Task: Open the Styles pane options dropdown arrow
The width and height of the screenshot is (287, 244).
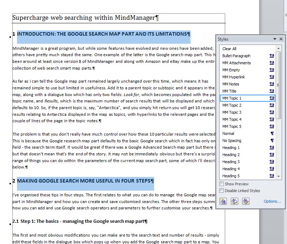Action: click(275, 39)
